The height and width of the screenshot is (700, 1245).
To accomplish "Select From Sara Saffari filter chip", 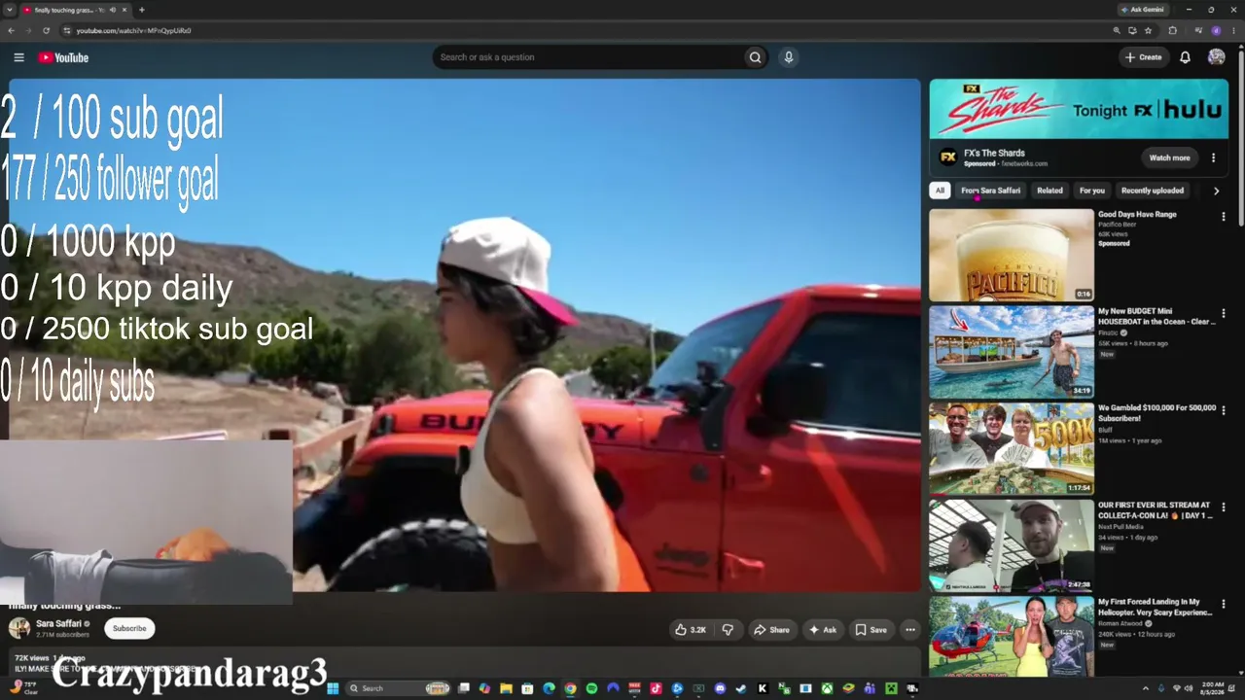I will pyautogui.click(x=990, y=191).
